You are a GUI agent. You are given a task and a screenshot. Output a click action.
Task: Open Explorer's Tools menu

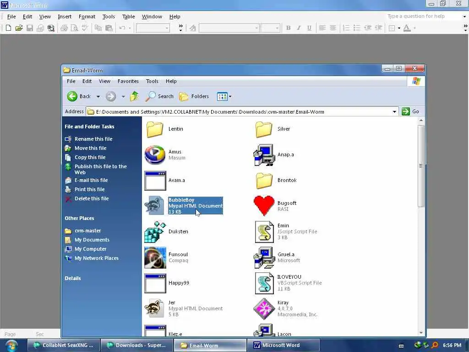152,81
